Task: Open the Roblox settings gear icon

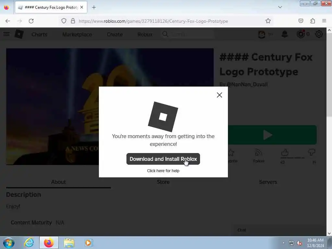Action: coord(319,34)
